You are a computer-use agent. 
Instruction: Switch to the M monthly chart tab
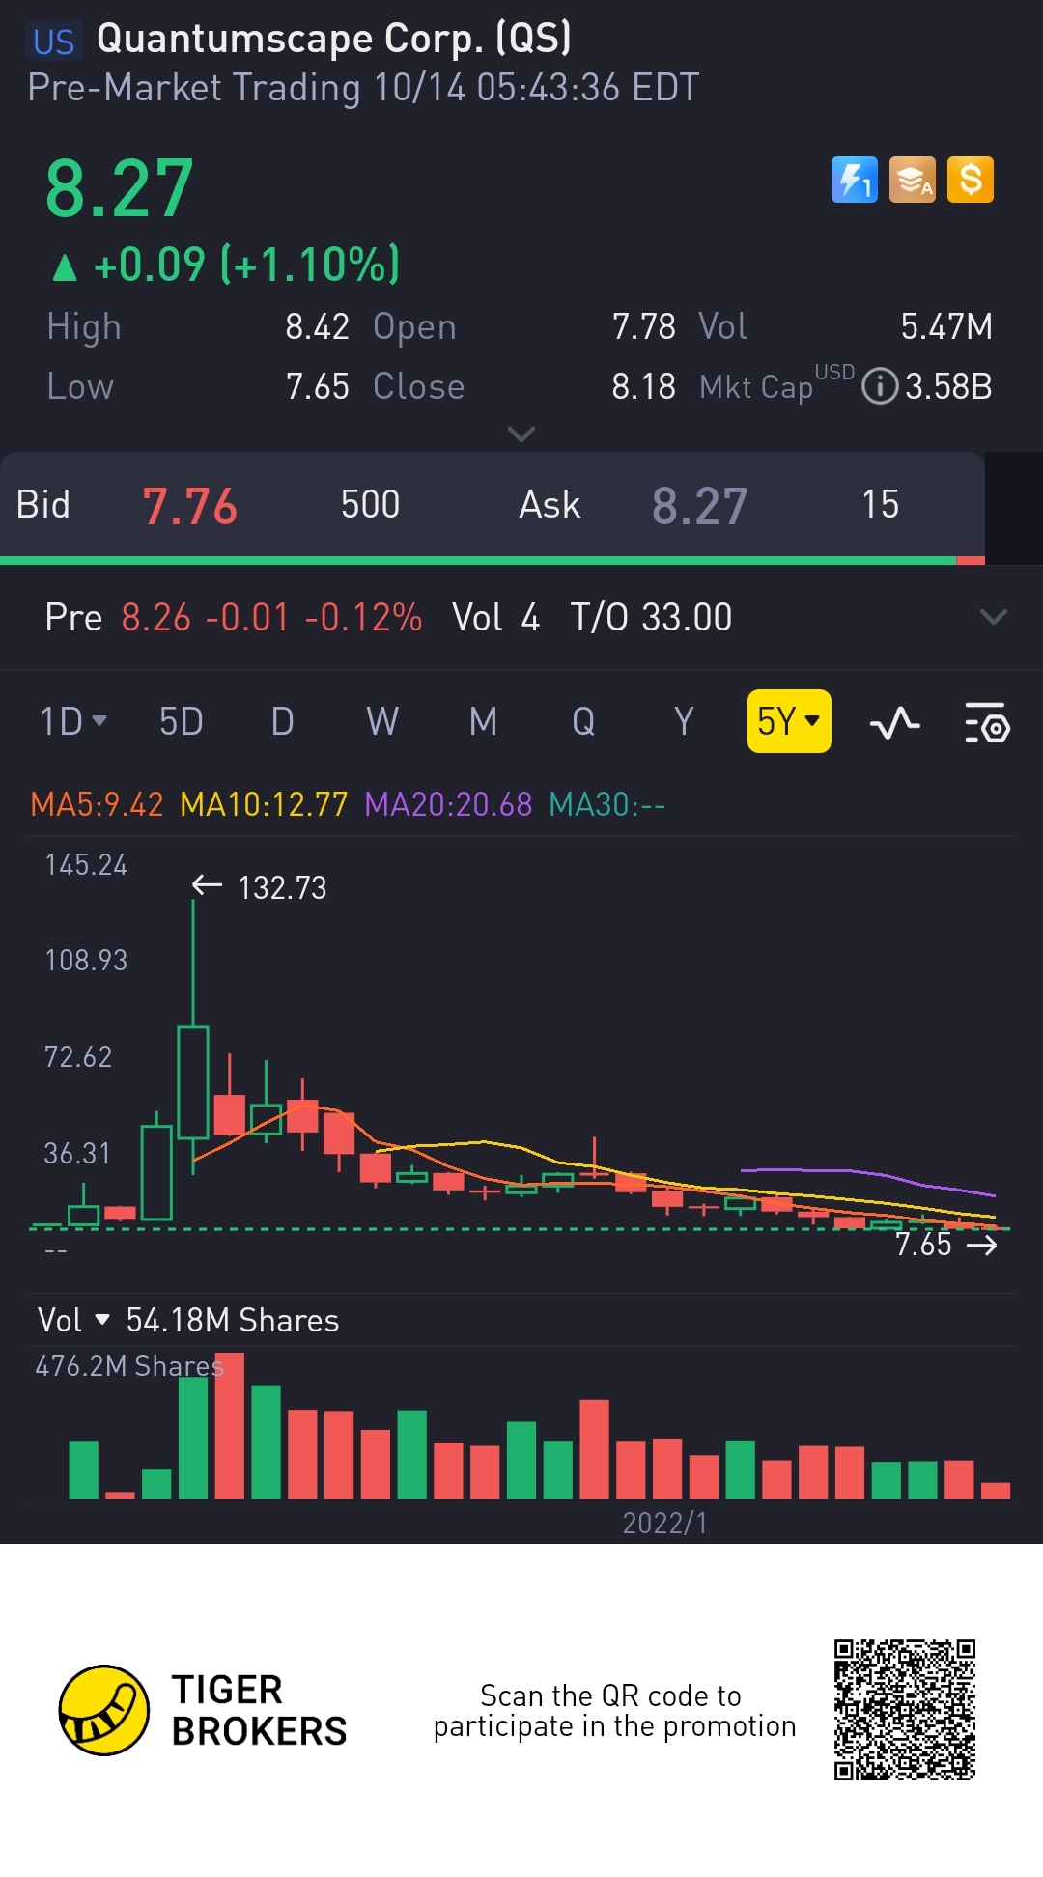pos(483,721)
